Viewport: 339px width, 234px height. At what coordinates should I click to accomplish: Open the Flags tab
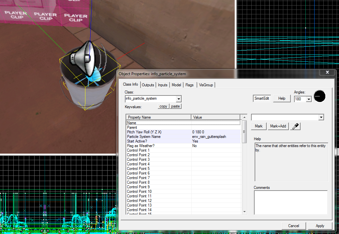point(190,85)
